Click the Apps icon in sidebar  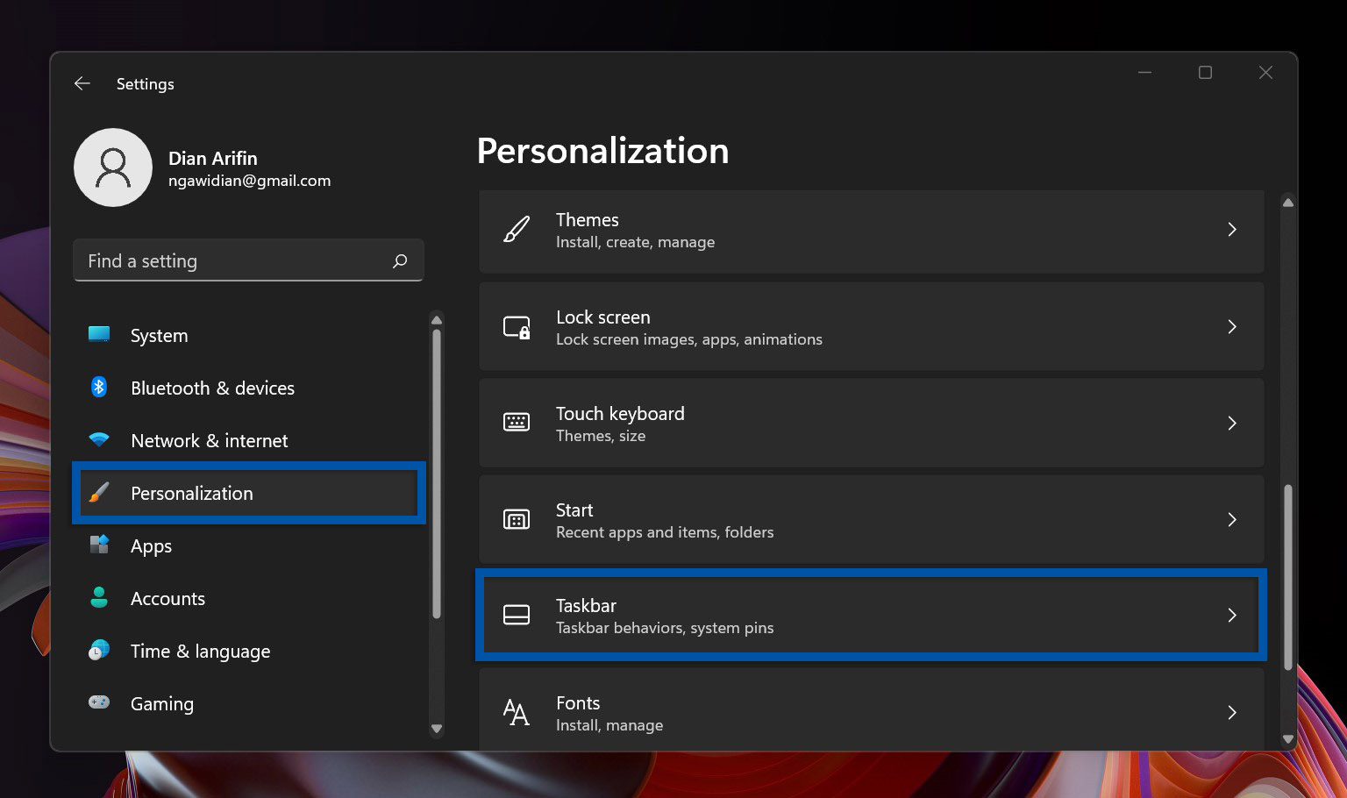(99, 545)
